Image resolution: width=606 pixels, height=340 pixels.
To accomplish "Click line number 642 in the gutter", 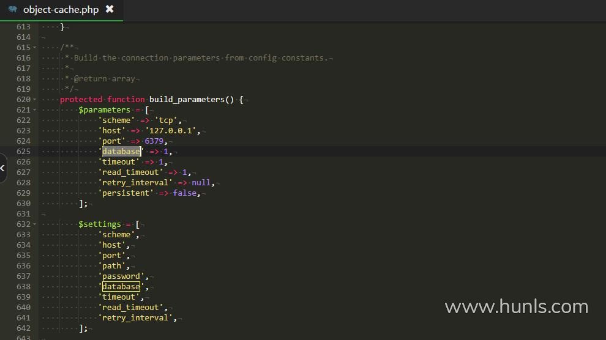I will pyautogui.click(x=23, y=328).
